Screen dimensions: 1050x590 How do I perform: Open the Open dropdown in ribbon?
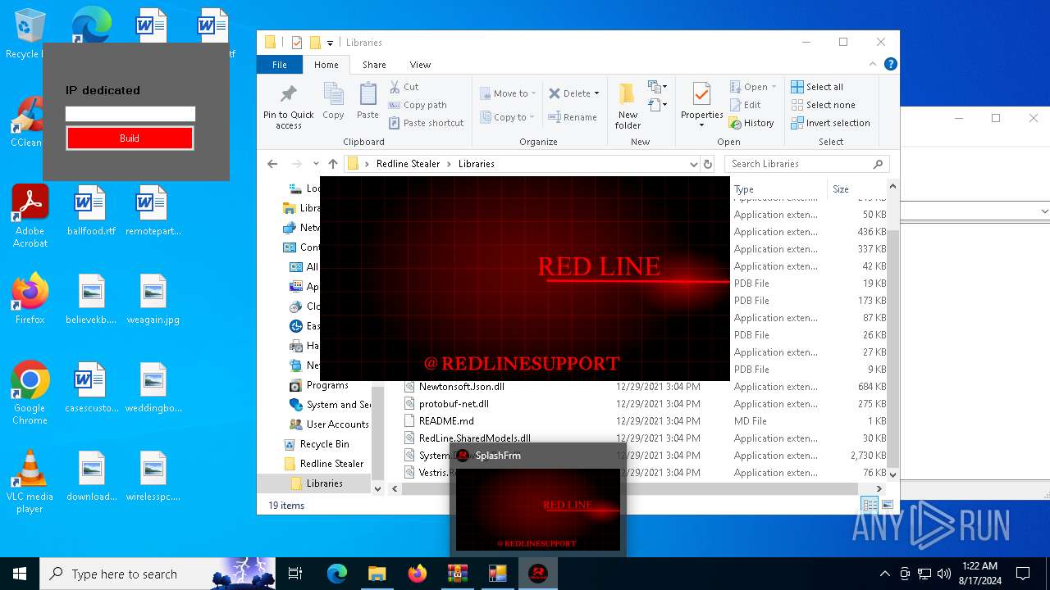click(752, 87)
